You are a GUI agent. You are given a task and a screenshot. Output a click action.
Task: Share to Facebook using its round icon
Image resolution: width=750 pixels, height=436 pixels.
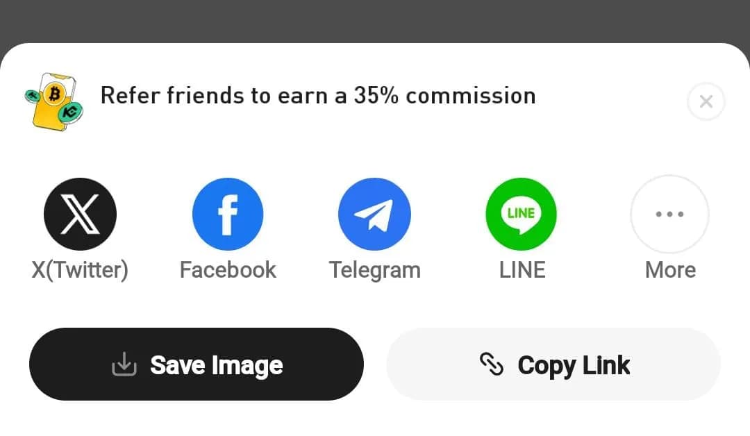pos(228,214)
